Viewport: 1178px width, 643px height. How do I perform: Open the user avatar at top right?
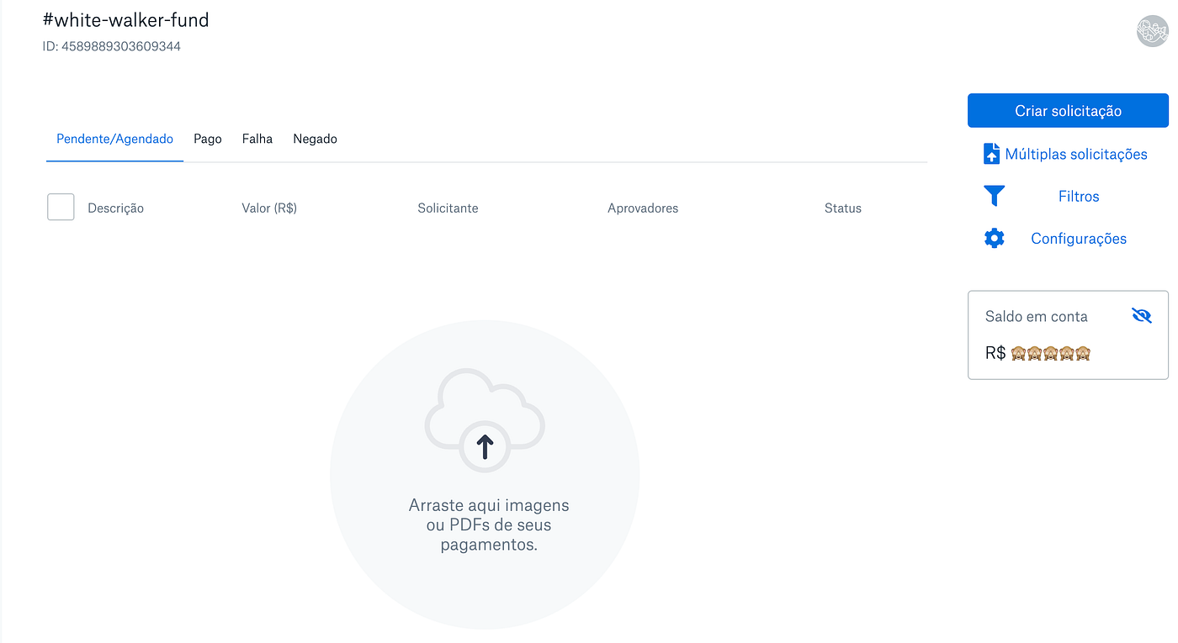(1152, 31)
